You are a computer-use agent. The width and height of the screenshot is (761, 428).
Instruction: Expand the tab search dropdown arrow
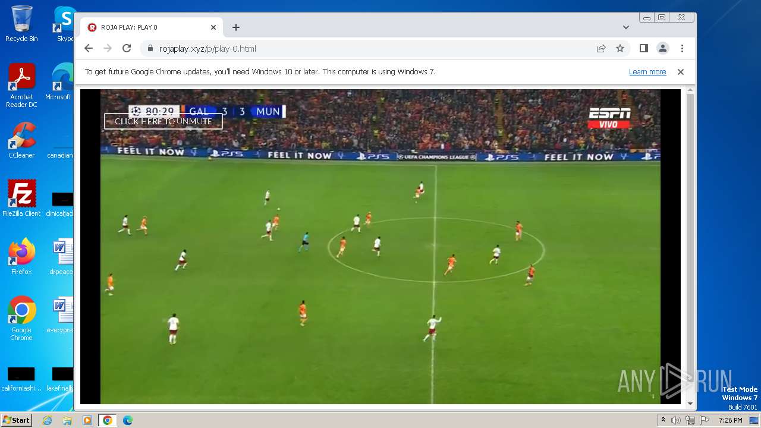click(626, 27)
